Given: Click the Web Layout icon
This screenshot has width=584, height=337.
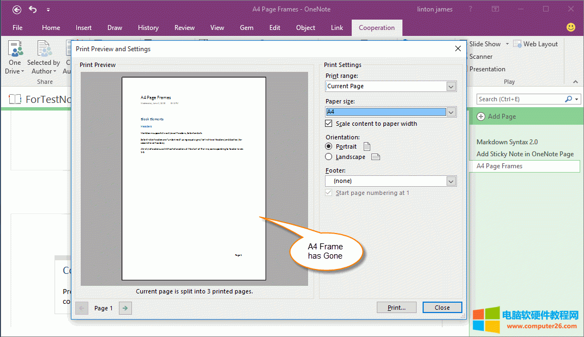Looking at the screenshot, I should click(517, 44).
